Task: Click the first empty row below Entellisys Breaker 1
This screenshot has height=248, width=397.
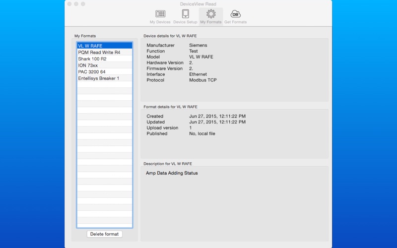Action: pyautogui.click(x=104, y=84)
